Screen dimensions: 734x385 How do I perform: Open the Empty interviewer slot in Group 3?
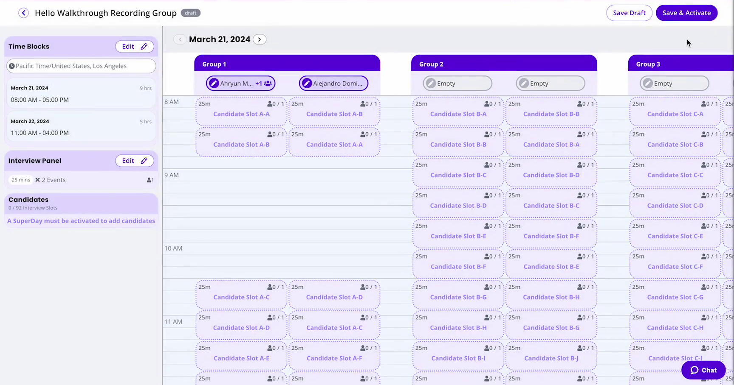click(x=675, y=84)
